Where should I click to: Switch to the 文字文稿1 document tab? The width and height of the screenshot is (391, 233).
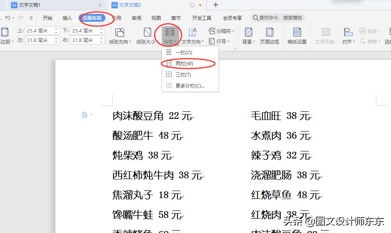click(x=56, y=5)
